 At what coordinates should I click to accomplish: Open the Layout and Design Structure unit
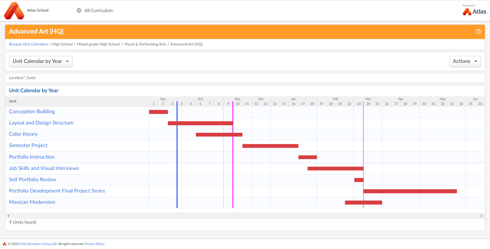click(41, 123)
